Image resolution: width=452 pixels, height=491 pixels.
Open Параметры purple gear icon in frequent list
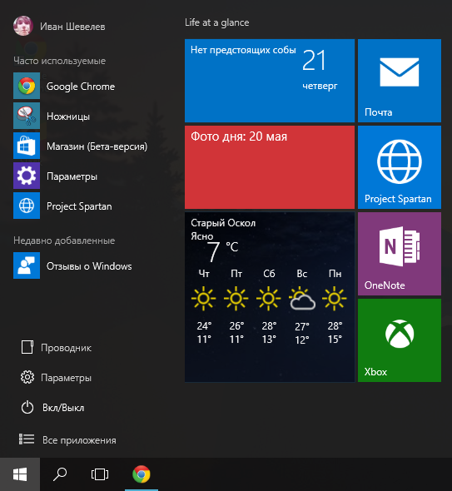coord(27,176)
